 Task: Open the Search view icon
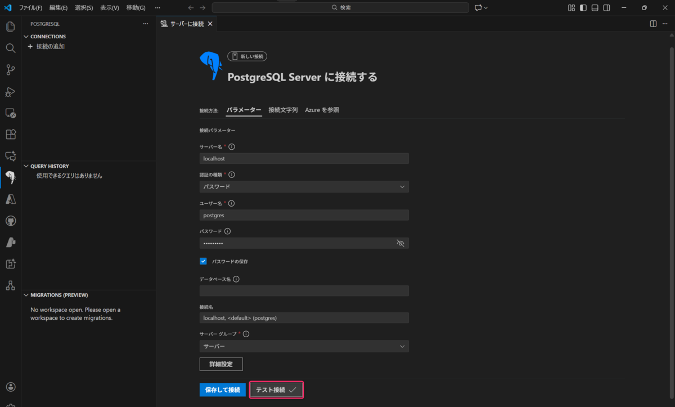click(10, 48)
